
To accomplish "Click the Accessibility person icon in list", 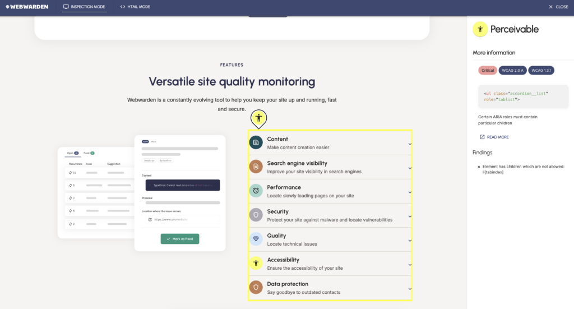I will (256, 263).
